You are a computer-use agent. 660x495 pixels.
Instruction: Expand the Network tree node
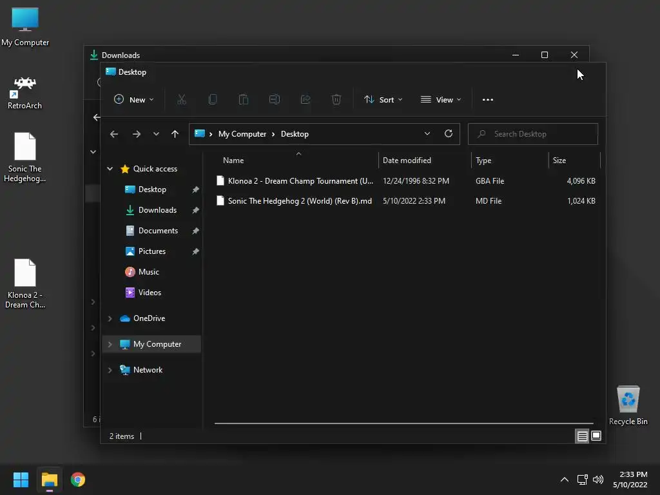coord(110,370)
